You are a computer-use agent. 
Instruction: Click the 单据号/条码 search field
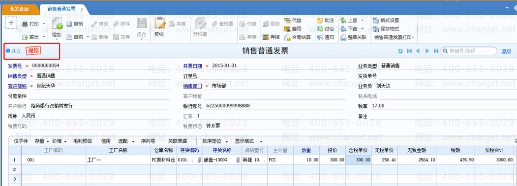click(469, 51)
